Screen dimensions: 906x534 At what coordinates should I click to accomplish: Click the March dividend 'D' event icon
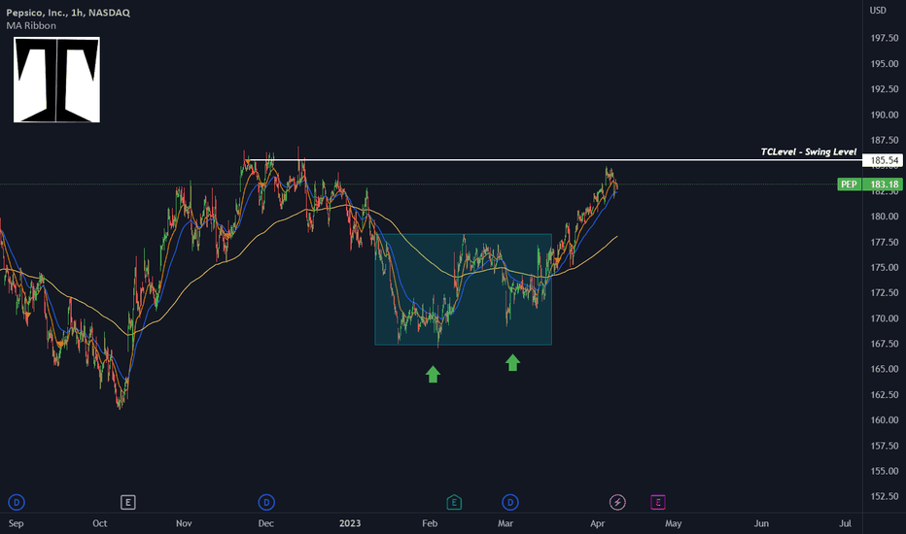(510, 502)
